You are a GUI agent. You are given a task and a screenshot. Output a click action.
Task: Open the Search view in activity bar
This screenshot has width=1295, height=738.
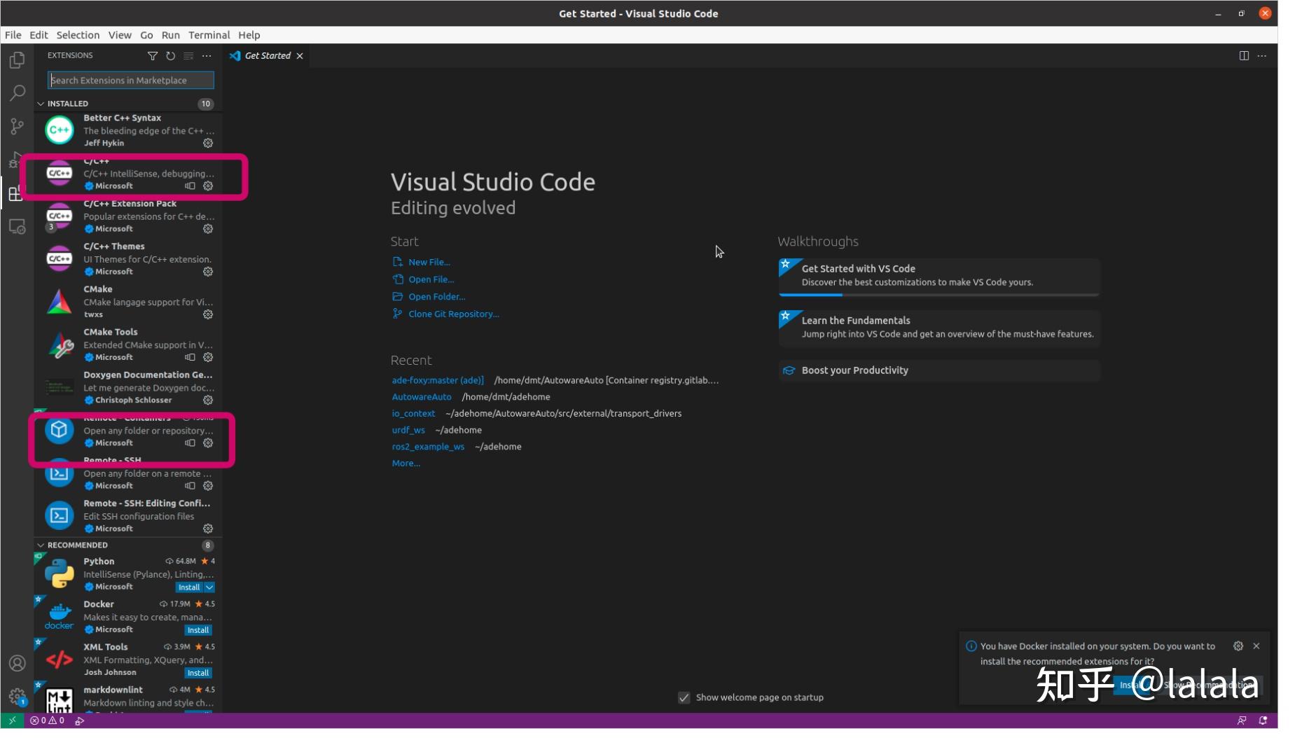pyautogui.click(x=17, y=93)
